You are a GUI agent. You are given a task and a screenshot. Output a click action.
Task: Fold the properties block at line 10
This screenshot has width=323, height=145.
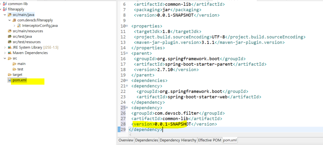click(x=127, y=26)
